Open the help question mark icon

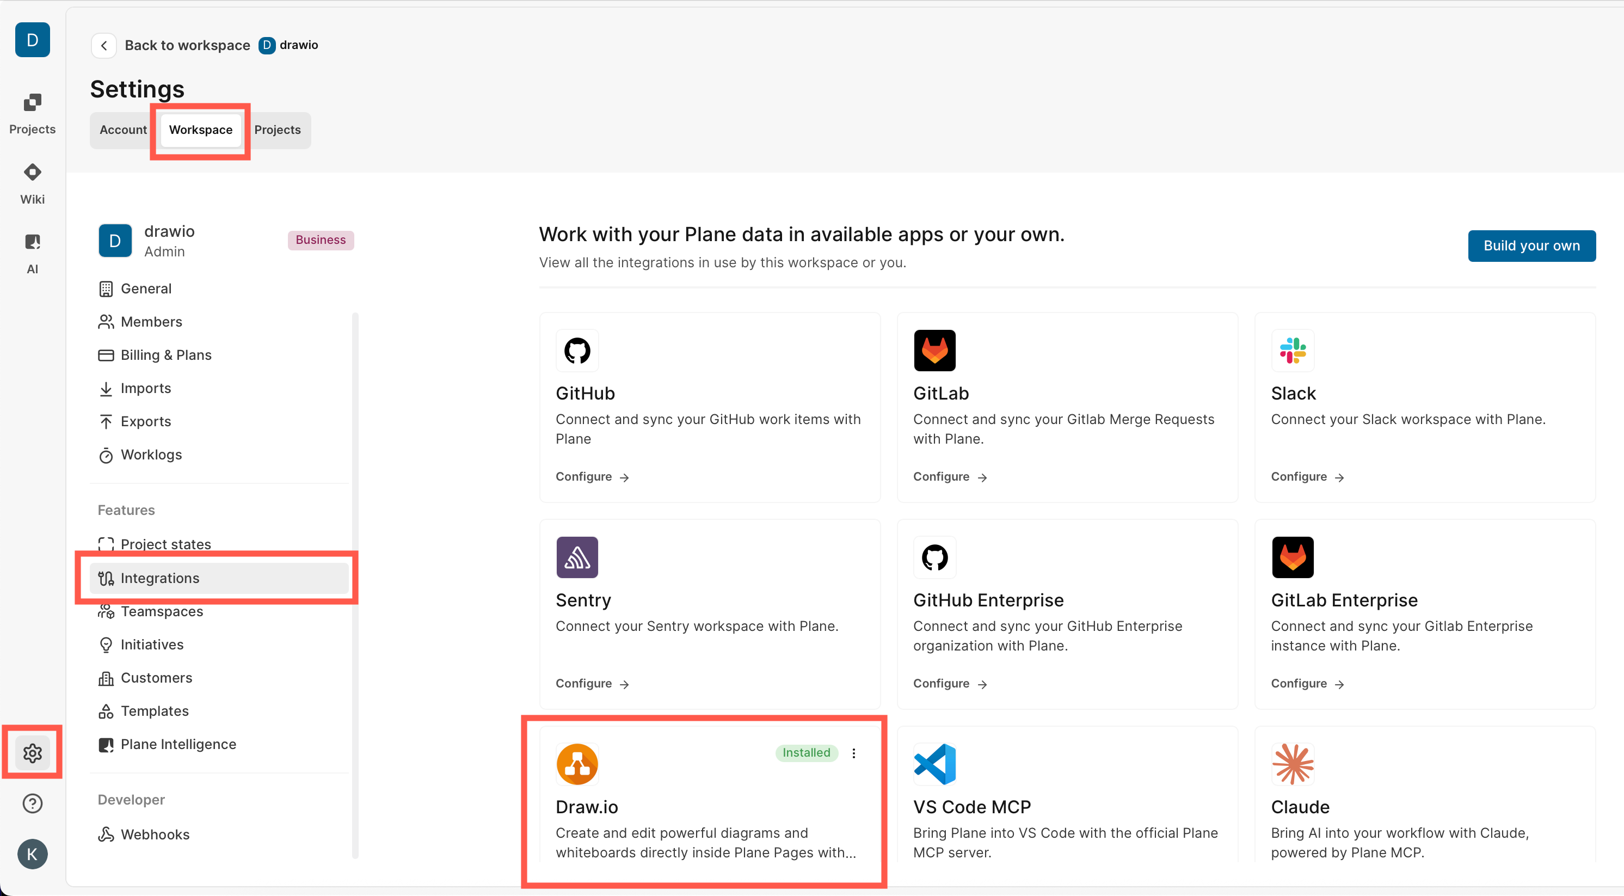(x=32, y=803)
